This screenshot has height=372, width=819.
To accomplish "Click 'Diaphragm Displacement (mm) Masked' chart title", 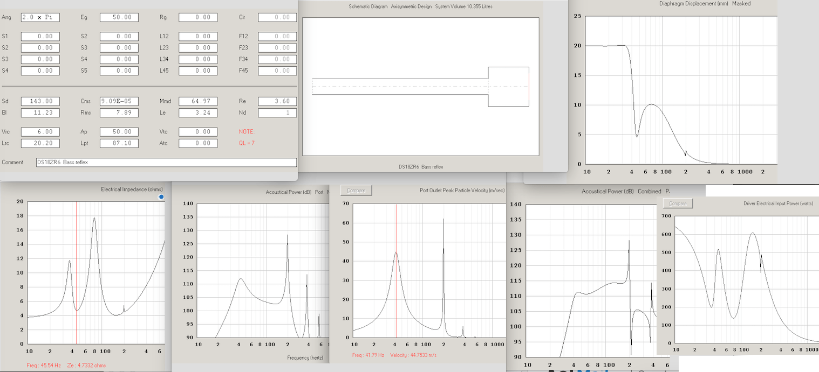I will (705, 4).
